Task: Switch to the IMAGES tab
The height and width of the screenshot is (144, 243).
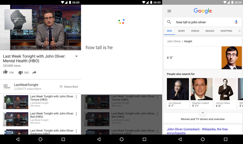Action: tap(210, 31)
